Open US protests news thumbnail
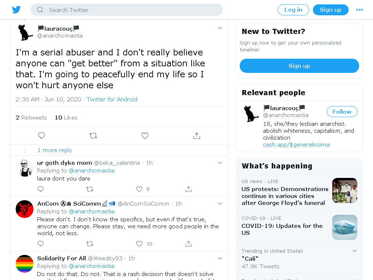This screenshot has width=373, height=280. (x=345, y=190)
